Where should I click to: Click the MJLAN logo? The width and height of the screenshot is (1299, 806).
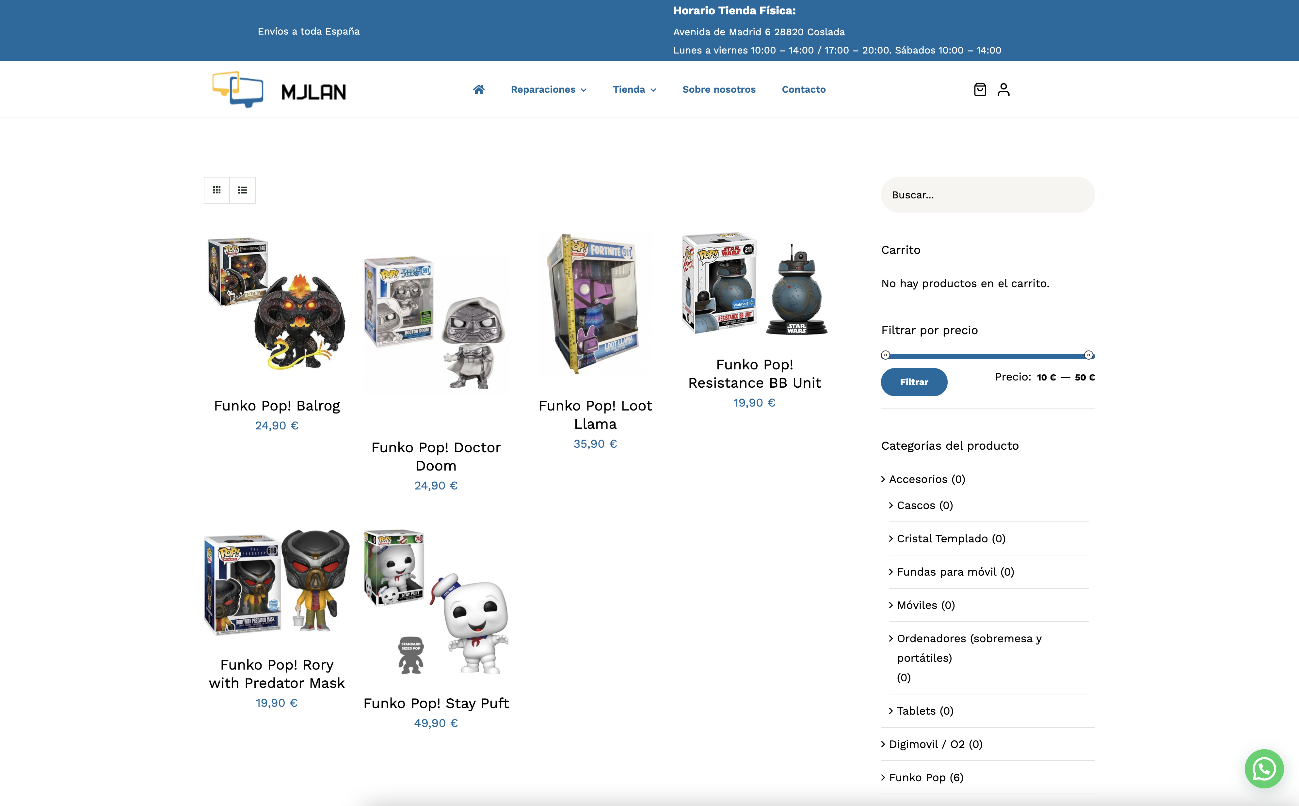point(279,89)
